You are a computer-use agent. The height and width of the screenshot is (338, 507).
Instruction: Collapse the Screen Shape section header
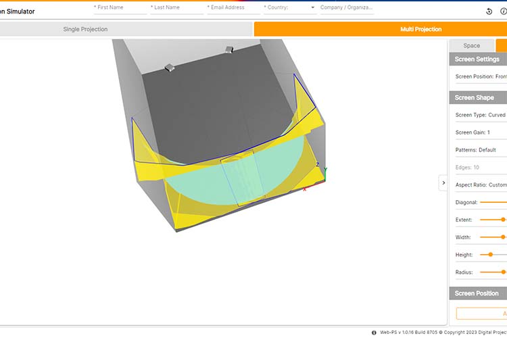(x=478, y=97)
